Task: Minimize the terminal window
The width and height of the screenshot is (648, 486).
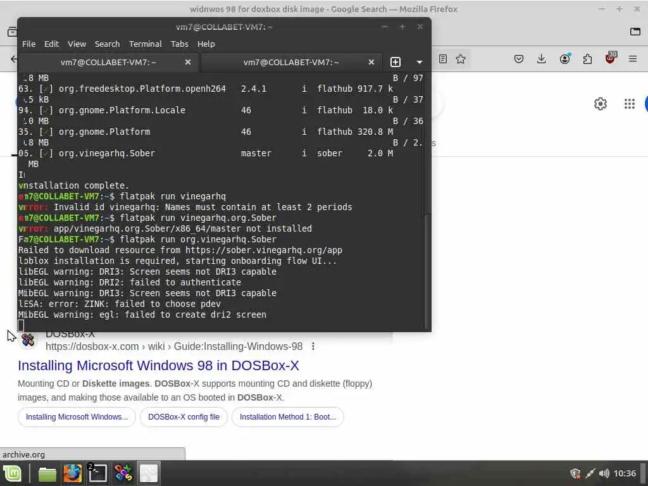Action: [x=385, y=27]
